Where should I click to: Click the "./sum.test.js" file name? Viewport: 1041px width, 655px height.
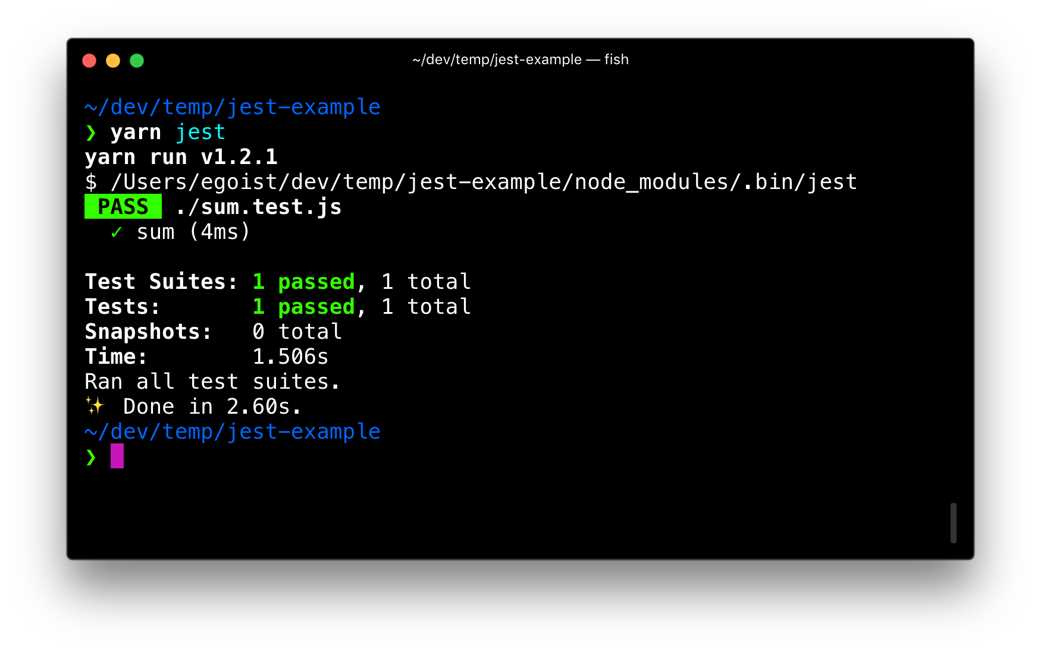pos(259,207)
